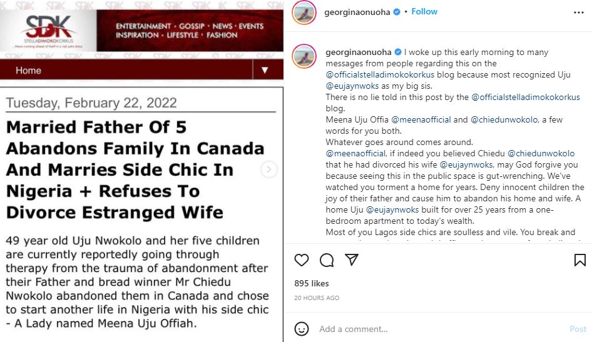Open caption author avatar beside the comment
Viewport: 592px width, 342px height.
pos(305,55)
